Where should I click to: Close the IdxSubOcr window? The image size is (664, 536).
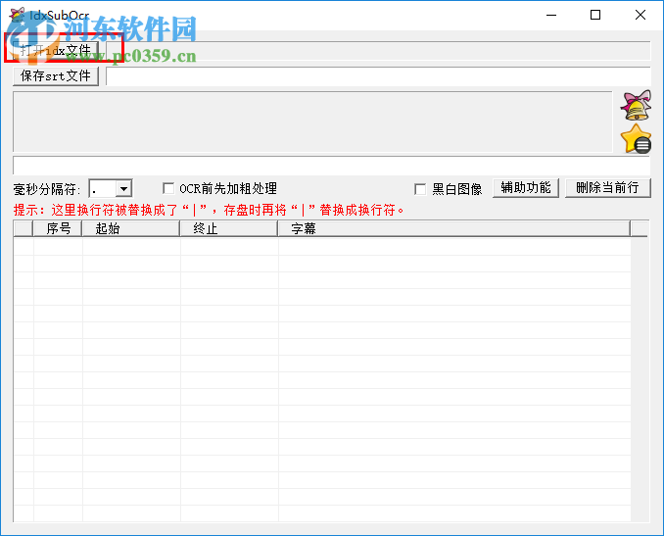(x=640, y=16)
